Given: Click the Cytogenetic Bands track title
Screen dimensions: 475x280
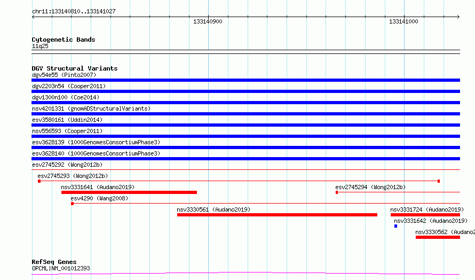Looking at the screenshot, I should pos(64,40).
